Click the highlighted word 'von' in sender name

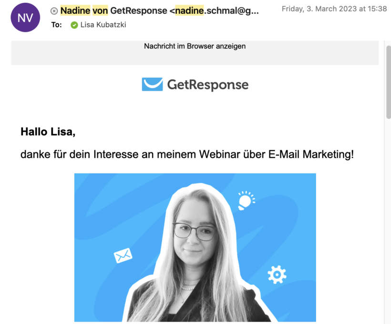point(100,10)
